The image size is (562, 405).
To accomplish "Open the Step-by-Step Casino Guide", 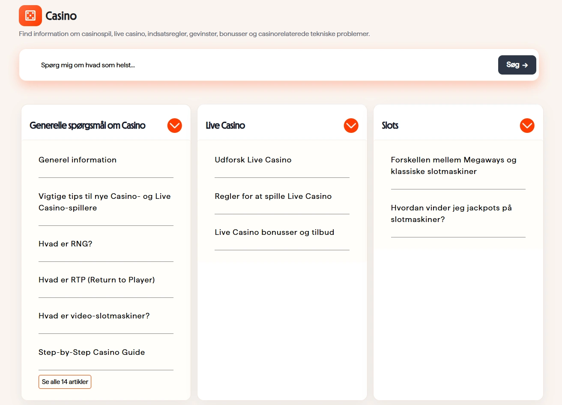I will click(x=92, y=352).
